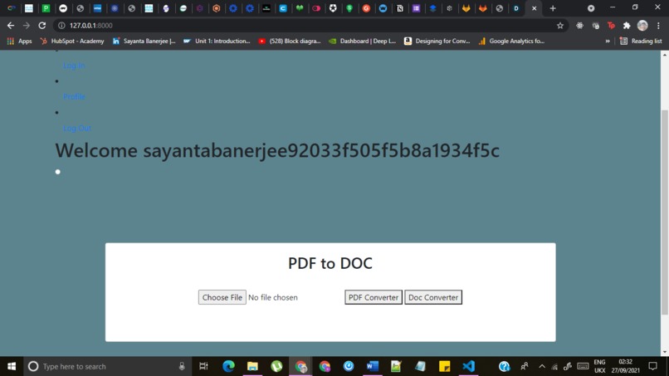669x376 pixels.
Task: Open Visual Studio Code from the taskbar
Action: click(x=468, y=366)
